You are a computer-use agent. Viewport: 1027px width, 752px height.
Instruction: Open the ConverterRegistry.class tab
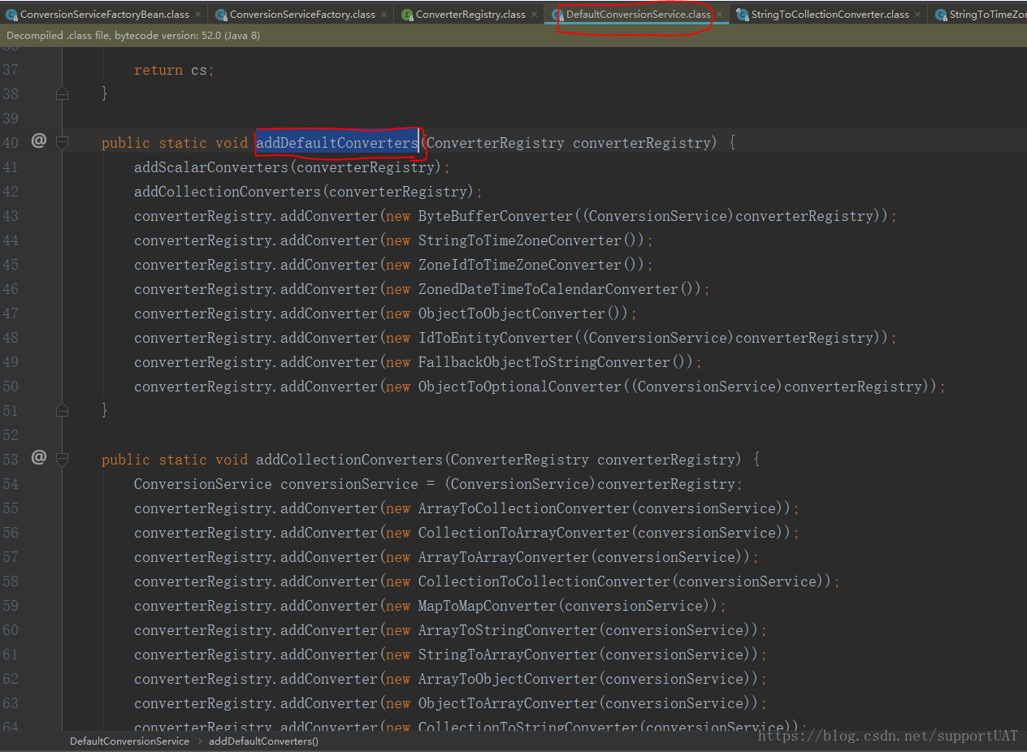[x=470, y=15]
